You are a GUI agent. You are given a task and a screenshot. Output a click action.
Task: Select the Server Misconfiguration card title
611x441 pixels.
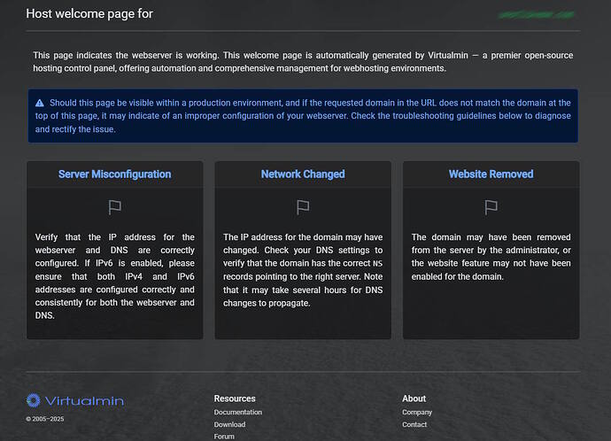pyautogui.click(x=115, y=174)
